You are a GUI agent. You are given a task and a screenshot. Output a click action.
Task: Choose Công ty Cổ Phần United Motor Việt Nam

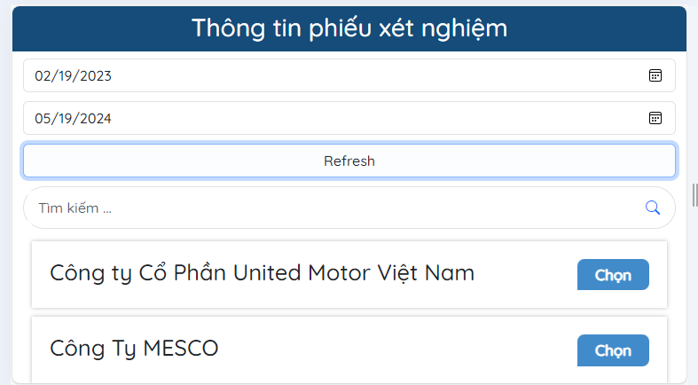click(x=613, y=275)
